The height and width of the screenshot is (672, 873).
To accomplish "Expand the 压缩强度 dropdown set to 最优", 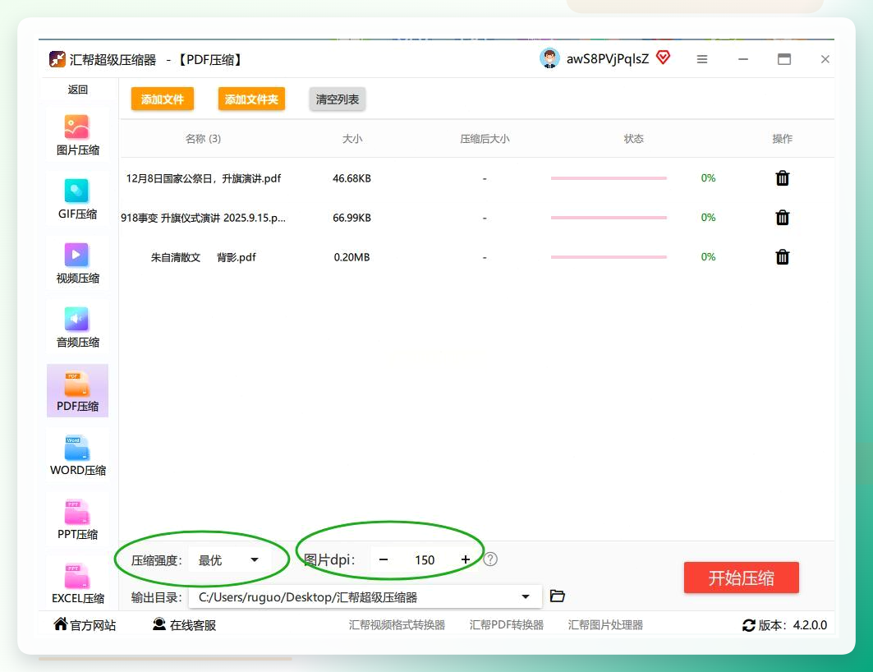I will (x=229, y=560).
